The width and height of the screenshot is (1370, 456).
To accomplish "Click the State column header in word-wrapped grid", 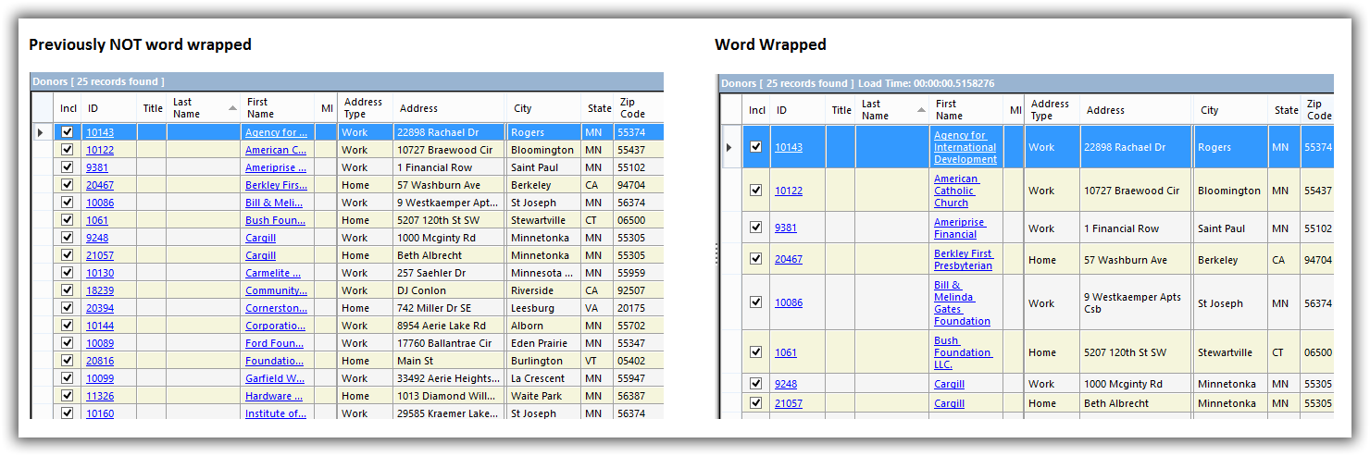I will click(x=1286, y=110).
